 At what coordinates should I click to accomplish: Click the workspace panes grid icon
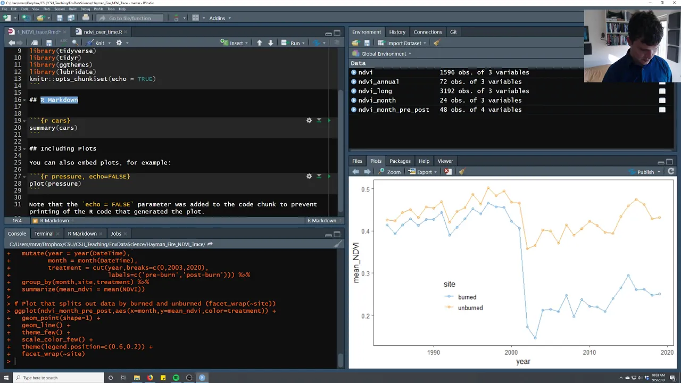click(195, 18)
